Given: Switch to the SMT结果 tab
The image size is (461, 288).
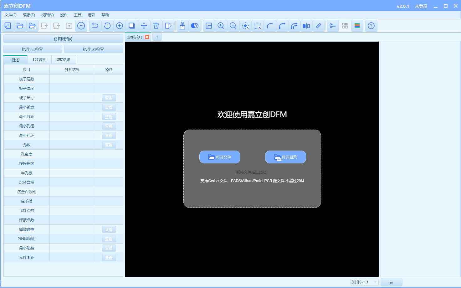Looking at the screenshot, I should click(64, 59).
